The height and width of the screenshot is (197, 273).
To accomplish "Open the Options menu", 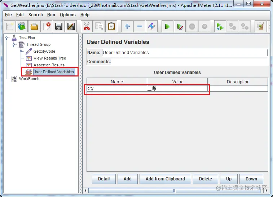I will tap(68, 15).
